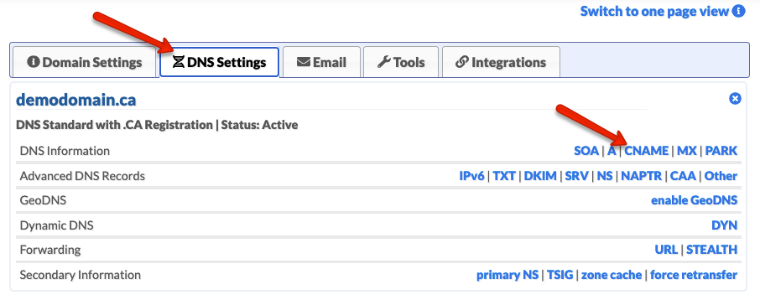Click the Forwarding row label
This screenshot has width=760, height=305.
click(x=50, y=250)
